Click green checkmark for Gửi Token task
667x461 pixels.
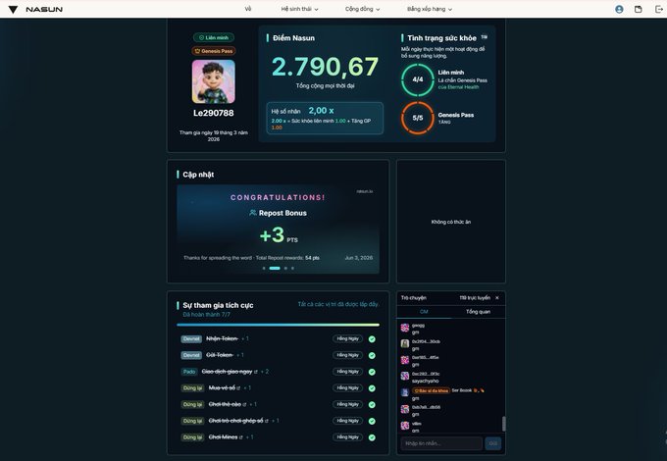tap(372, 355)
